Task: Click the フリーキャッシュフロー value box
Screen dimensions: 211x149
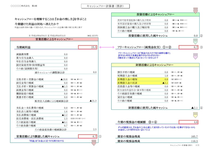Action: pyautogui.click(x=188, y=47)
